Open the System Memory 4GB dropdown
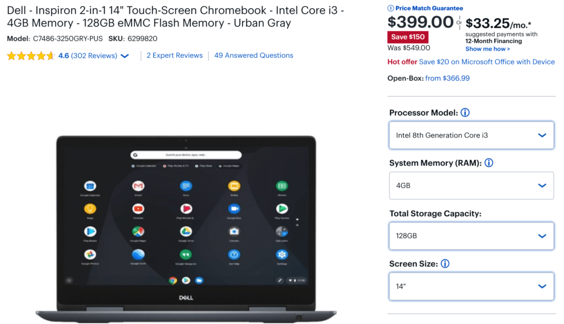 [x=471, y=185]
